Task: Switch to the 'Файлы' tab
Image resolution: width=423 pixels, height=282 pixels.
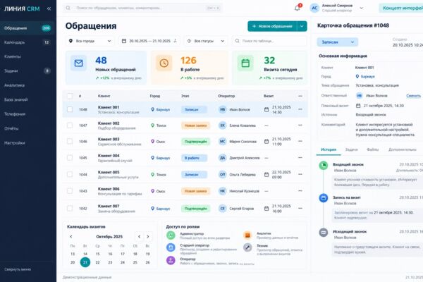Action: (372, 149)
